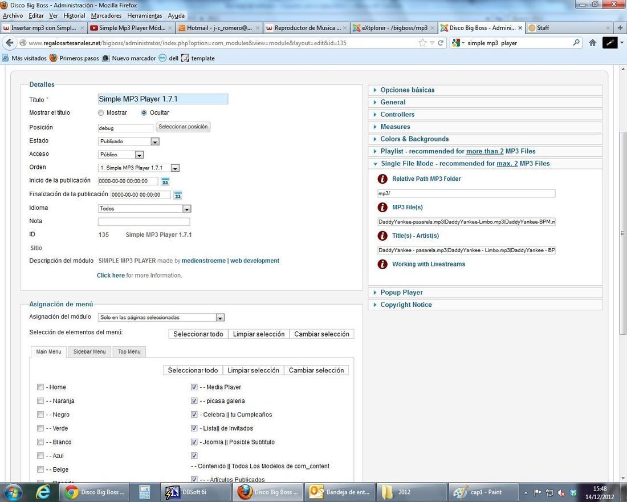Viewport: 627px width, 502px height.
Task: Open the Asignación del módulo dropdown
Action: pos(161,317)
